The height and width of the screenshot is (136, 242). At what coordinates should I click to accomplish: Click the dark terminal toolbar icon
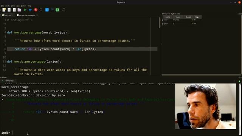[52, 10]
